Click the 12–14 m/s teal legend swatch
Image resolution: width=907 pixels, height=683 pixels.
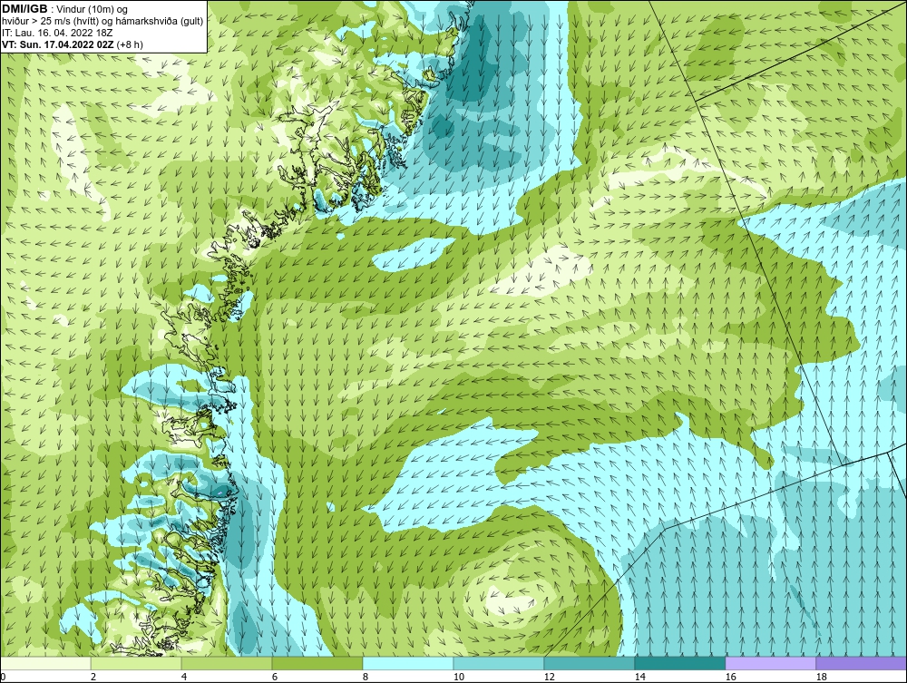590,663
